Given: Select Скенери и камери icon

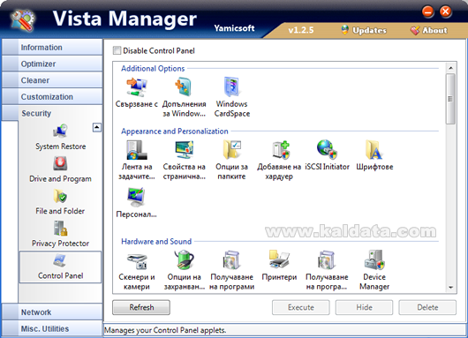Looking at the screenshot, I should pos(137,260).
